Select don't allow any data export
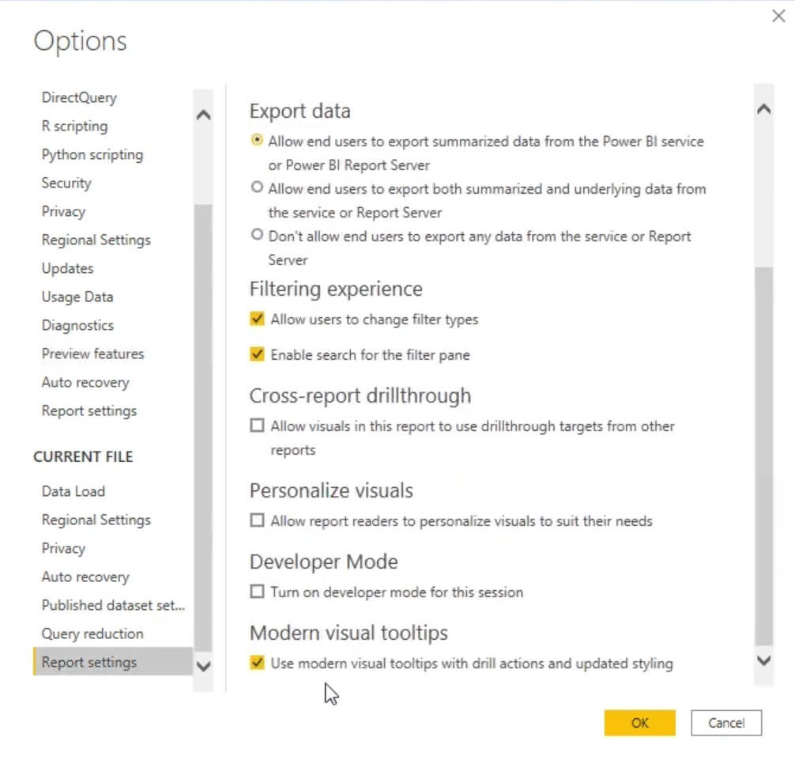This screenshot has width=795, height=764. (x=257, y=235)
